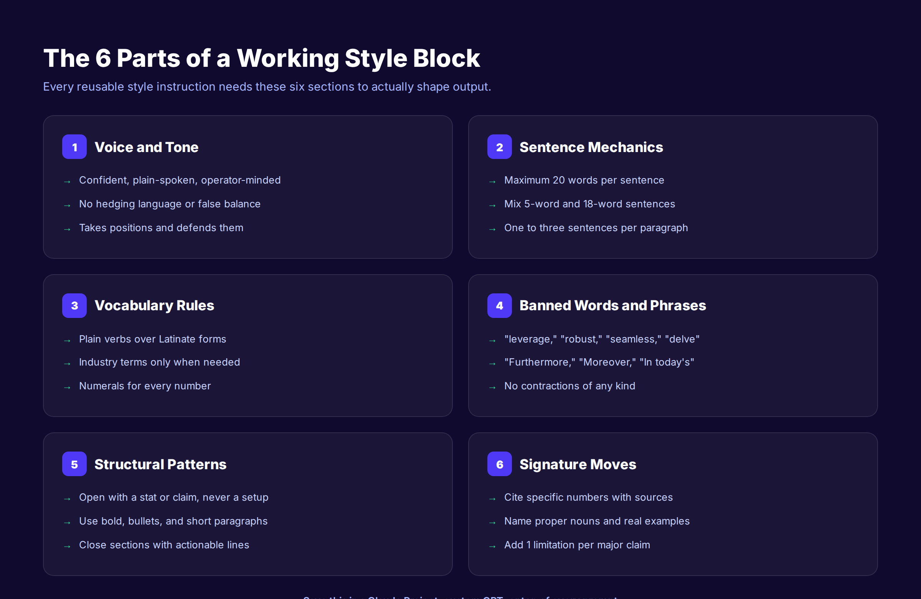Click 'Numerals for every number'

point(145,386)
